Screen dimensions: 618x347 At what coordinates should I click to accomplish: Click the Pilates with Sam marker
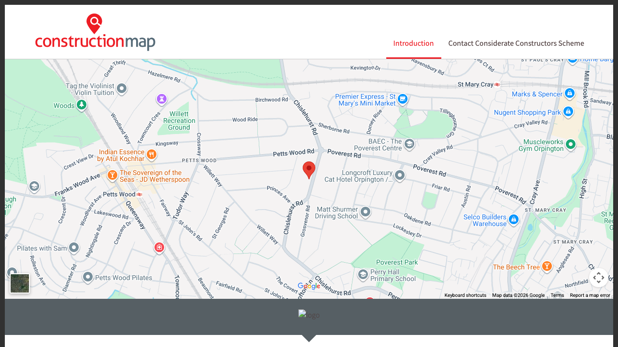click(x=73, y=248)
